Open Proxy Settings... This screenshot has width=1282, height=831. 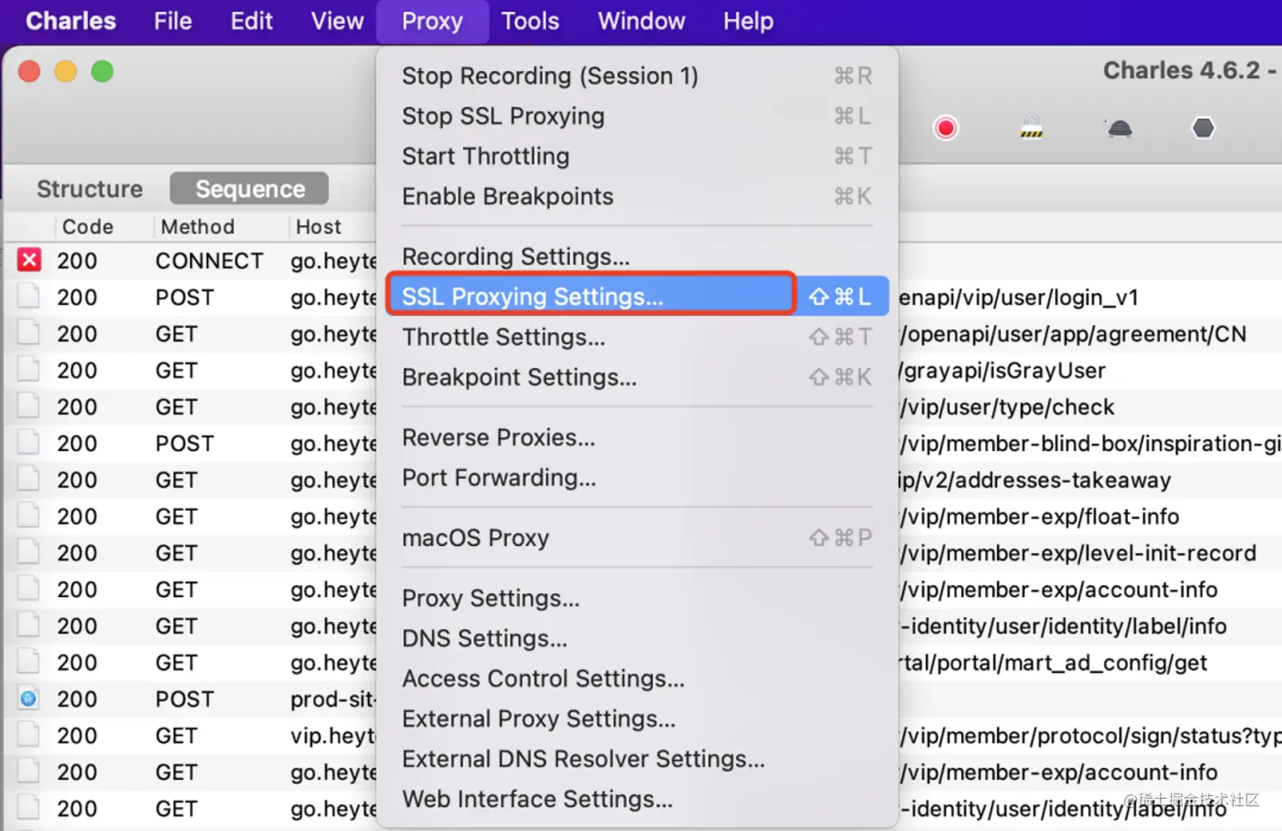(x=637, y=598)
